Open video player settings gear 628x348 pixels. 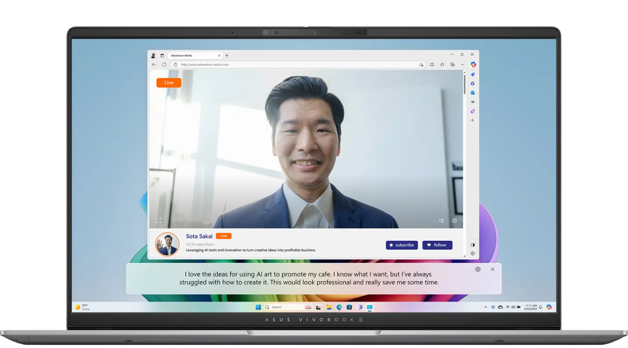click(455, 221)
